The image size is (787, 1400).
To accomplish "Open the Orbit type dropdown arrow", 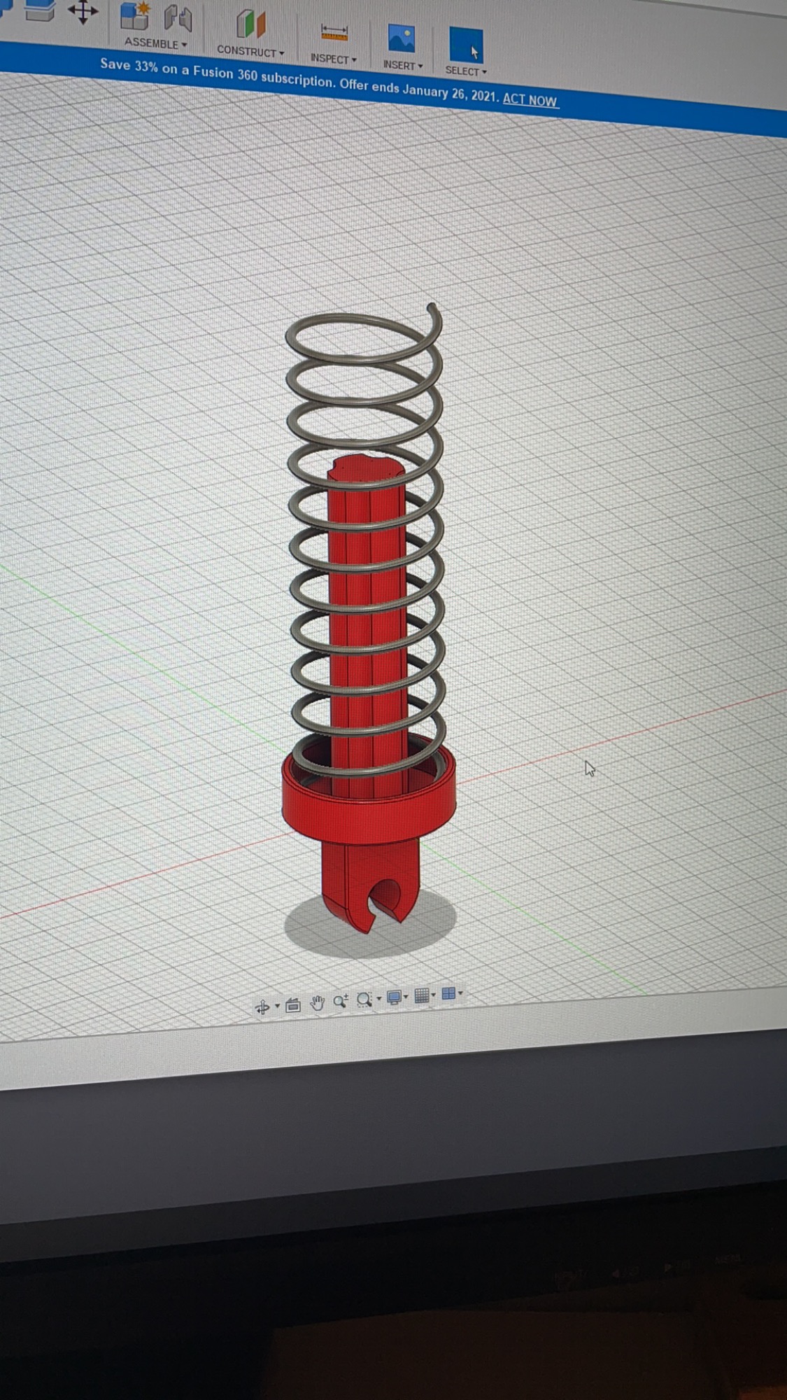I will (277, 1006).
